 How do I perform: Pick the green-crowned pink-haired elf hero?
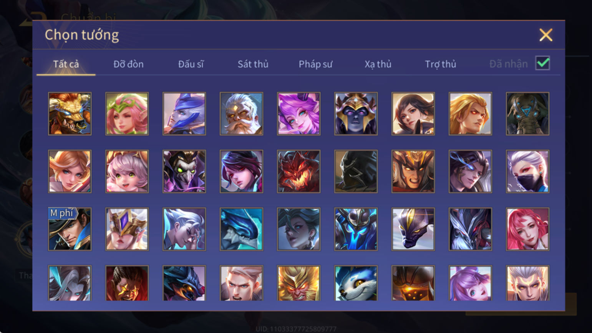(x=127, y=113)
